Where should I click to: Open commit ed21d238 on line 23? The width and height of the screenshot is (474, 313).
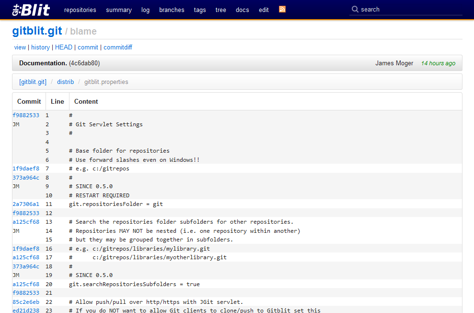coord(26,310)
